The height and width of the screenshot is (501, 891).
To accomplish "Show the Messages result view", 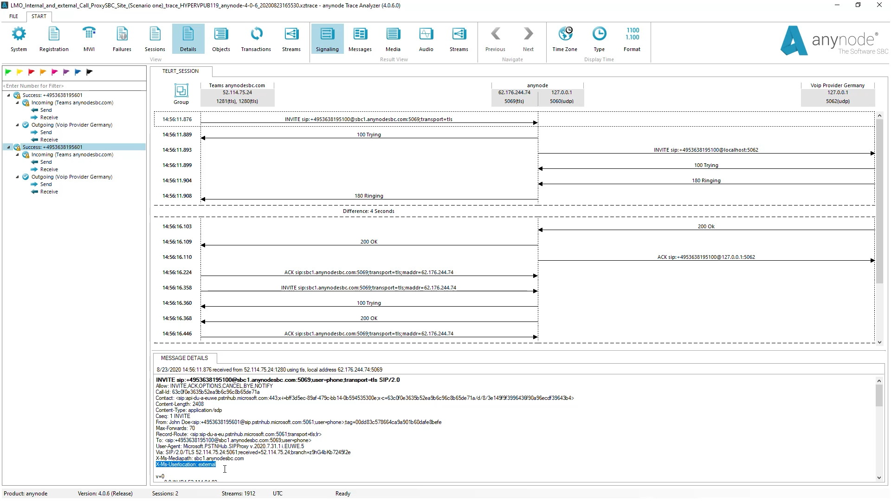I will (x=360, y=39).
